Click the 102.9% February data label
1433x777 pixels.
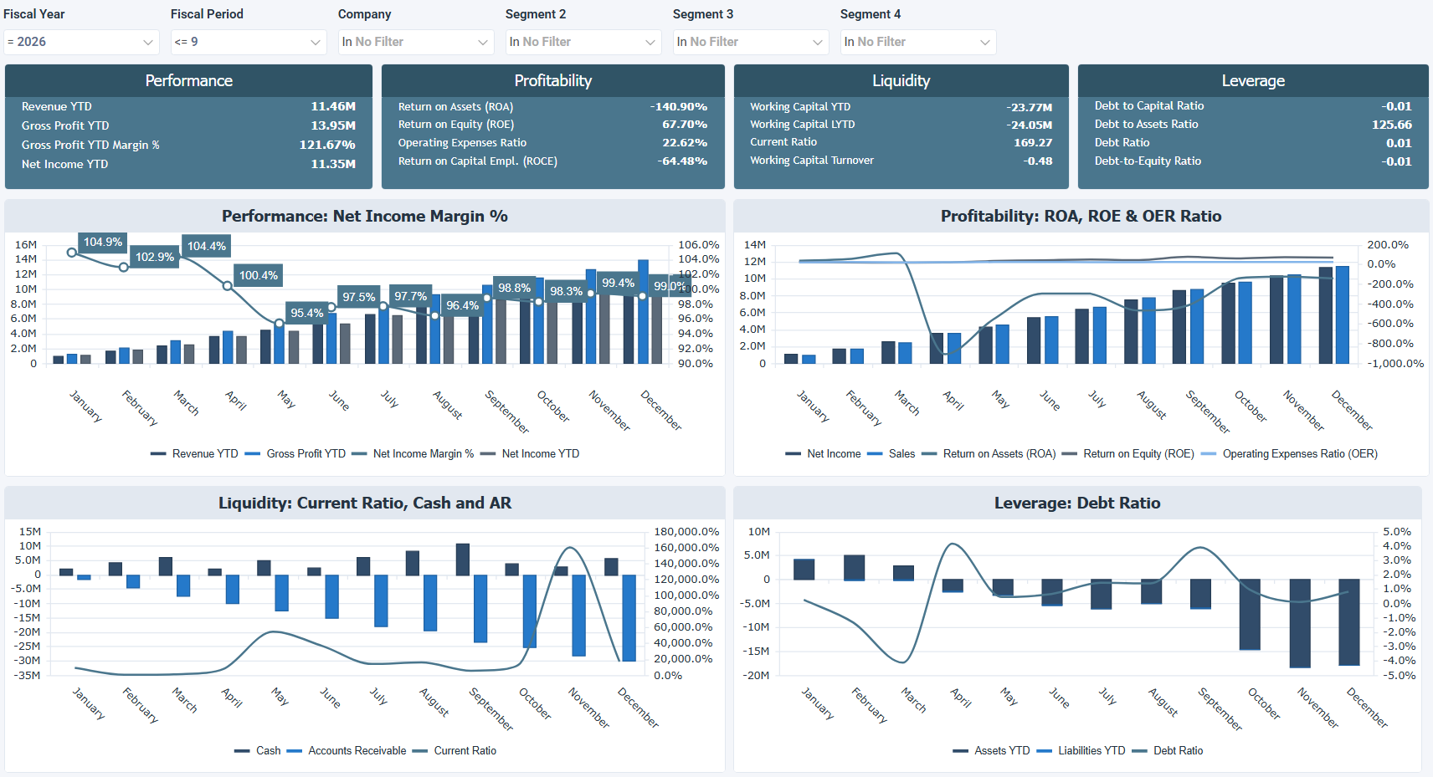(x=155, y=258)
